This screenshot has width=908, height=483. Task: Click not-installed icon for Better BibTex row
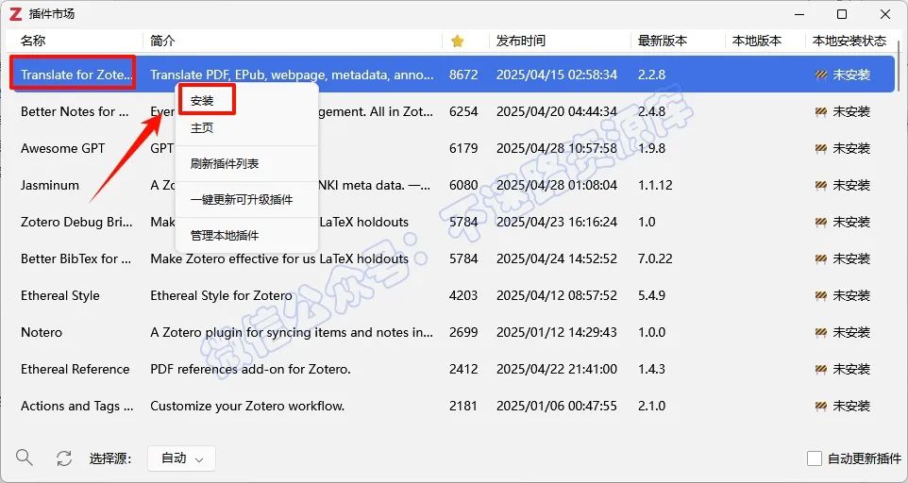(820, 258)
